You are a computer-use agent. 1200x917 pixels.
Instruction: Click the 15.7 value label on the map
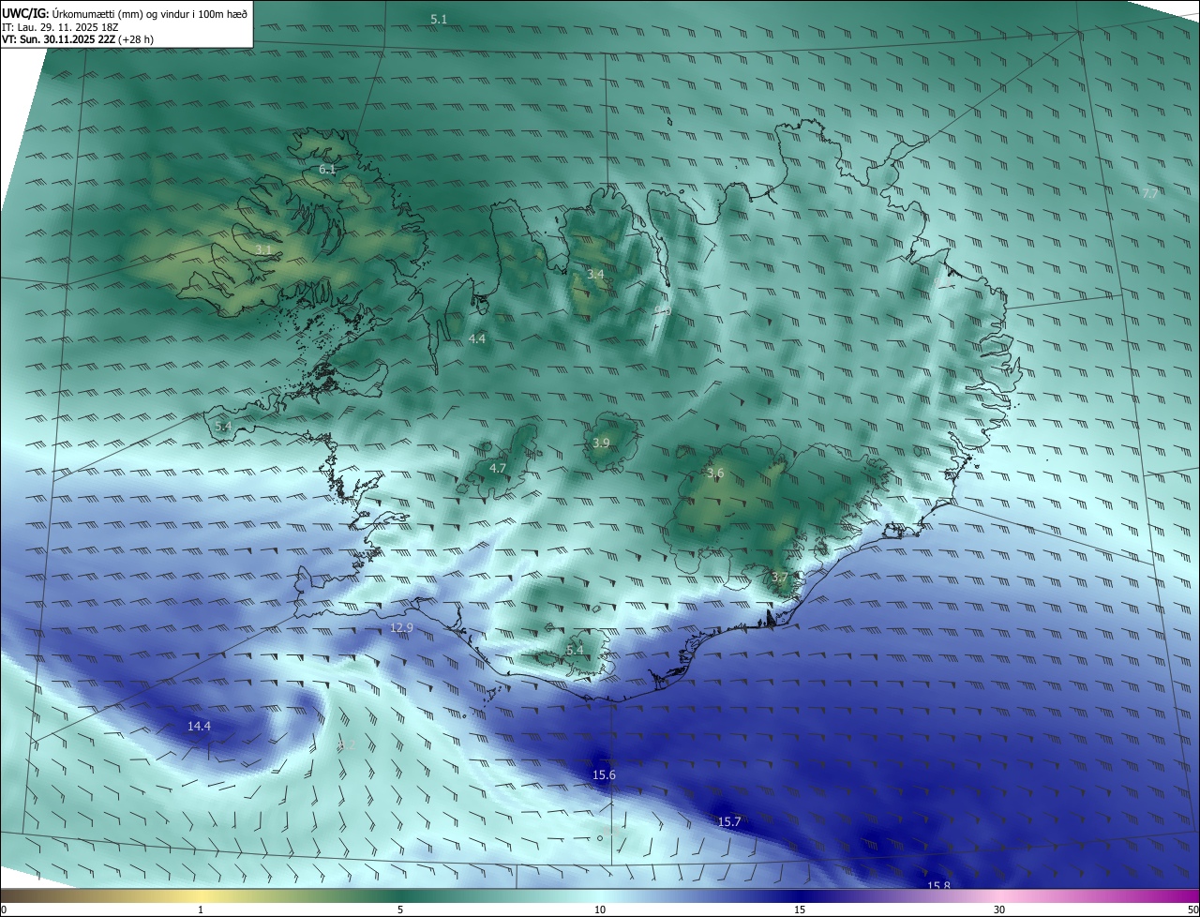729,821
